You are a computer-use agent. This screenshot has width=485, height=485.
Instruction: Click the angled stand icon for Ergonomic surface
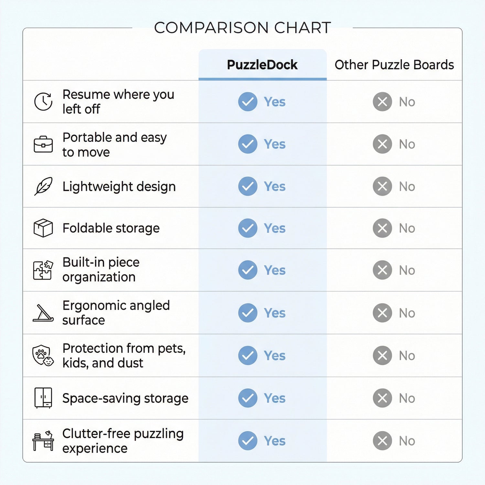coord(43,313)
